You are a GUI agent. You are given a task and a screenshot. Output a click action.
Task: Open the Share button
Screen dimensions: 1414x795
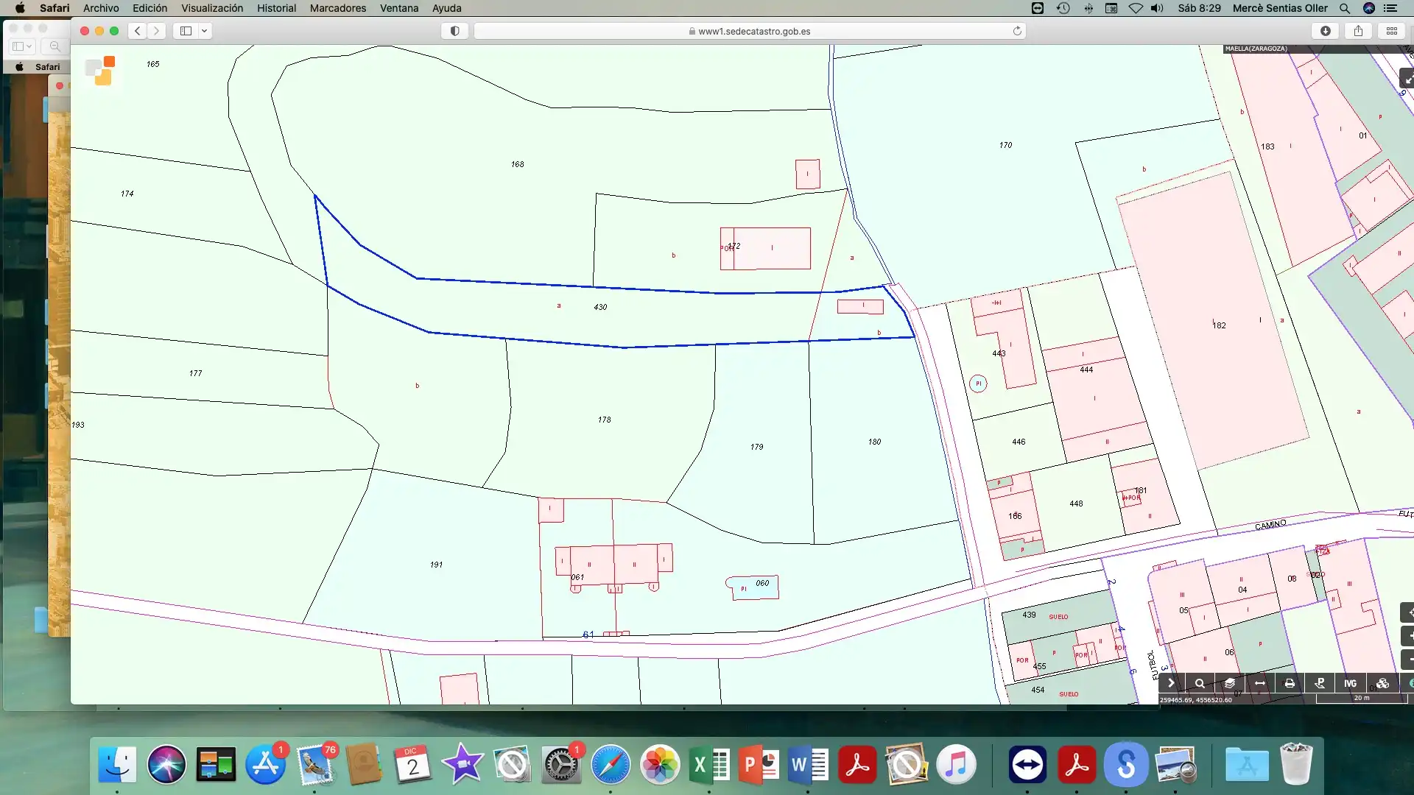coord(1358,31)
